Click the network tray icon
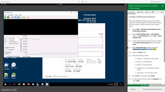Screen dimensions: 165x92 coord(112,84)
